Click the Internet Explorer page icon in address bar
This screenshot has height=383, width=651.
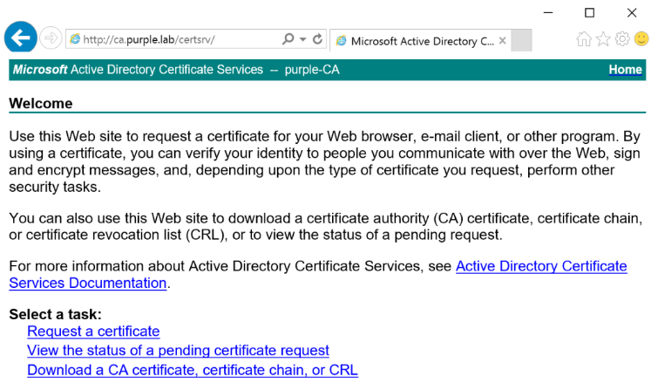coord(75,39)
